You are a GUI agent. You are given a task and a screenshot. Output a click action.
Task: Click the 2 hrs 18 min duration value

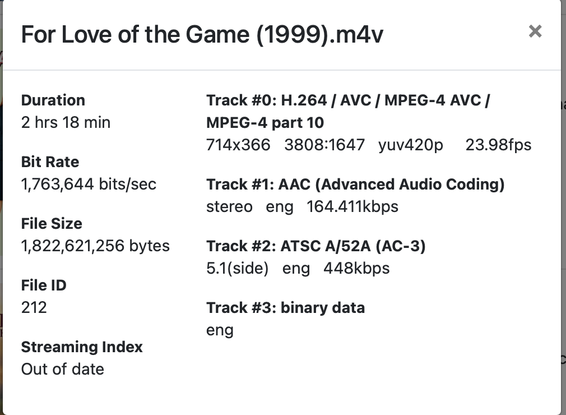pos(66,122)
